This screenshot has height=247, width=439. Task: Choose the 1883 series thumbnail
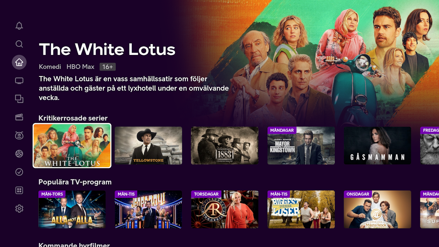[225, 145]
